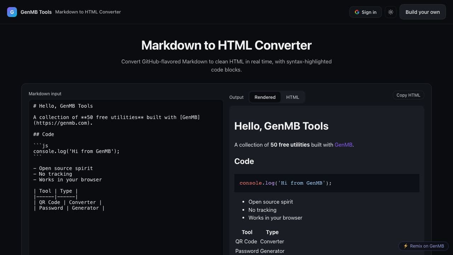Click the '## Code' line in markdown input
This screenshot has height=255, width=453.
coord(44,134)
